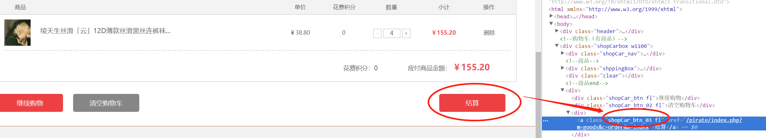The width and height of the screenshot is (766, 138).
Task: Click the 结算 checkout button
Action: click(x=472, y=103)
